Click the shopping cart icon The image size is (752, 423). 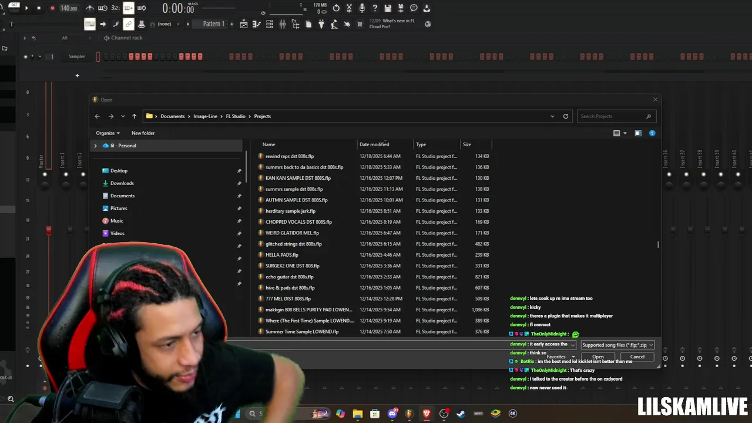click(360, 24)
